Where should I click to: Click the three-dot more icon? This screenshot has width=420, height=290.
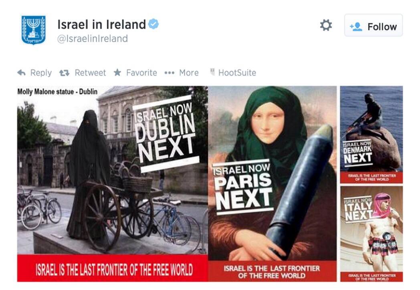(169, 73)
